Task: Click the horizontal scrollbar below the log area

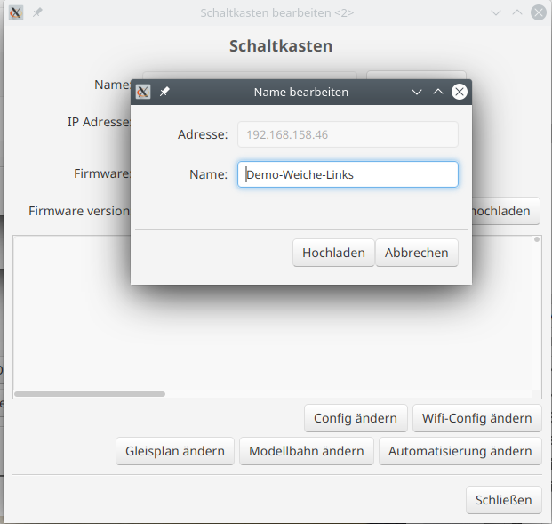Action: tap(90, 393)
